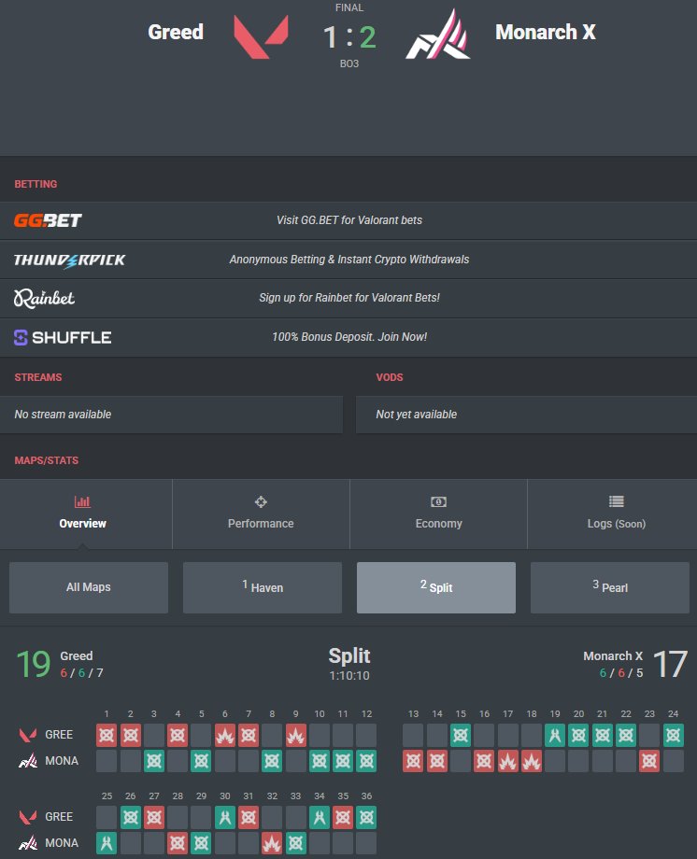Select map 3 Pearl
The image size is (697, 859).
pyautogui.click(x=610, y=587)
